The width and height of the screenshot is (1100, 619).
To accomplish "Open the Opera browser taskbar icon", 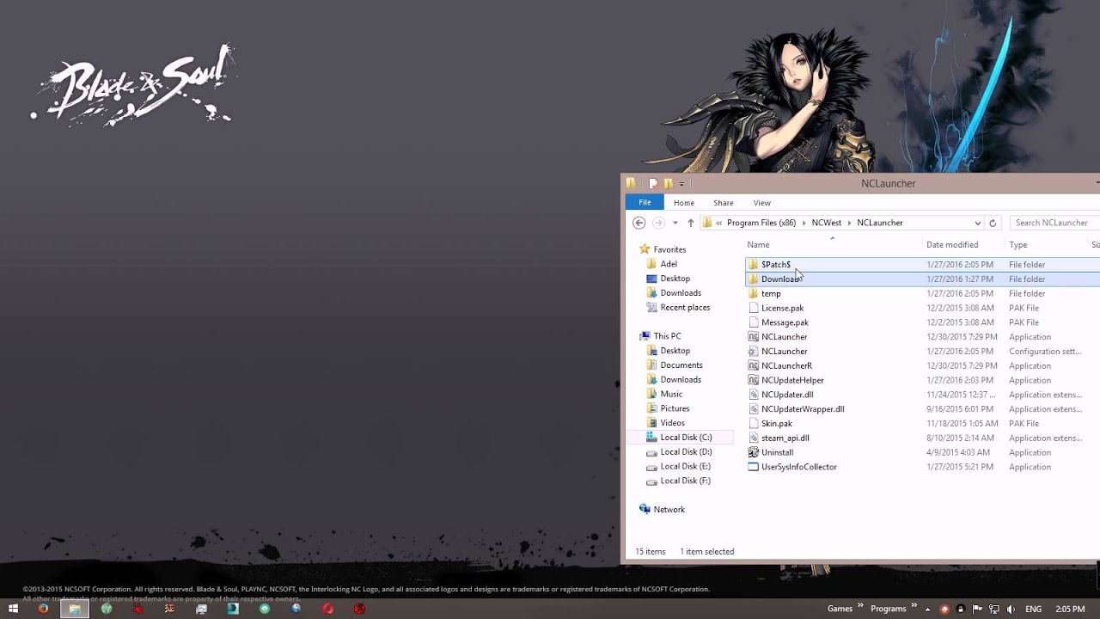I will 327,609.
